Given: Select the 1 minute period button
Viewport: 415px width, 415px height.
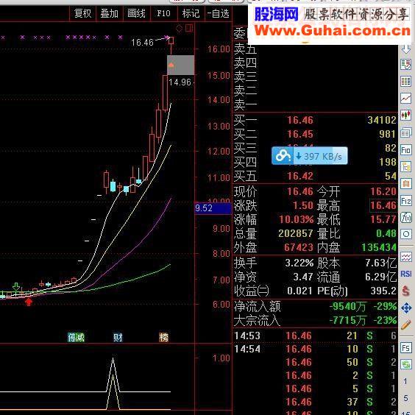Looking at the screenshot, I should pos(405,381).
